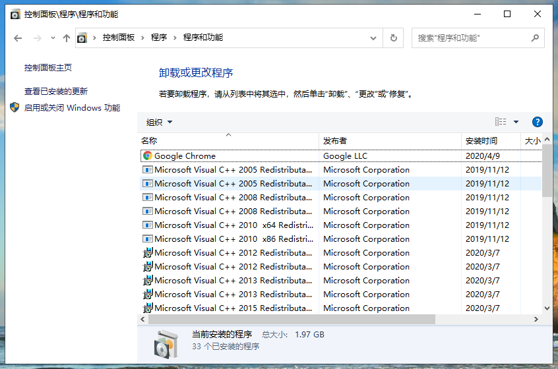Click the up arrow to parent folder

point(66,38)
